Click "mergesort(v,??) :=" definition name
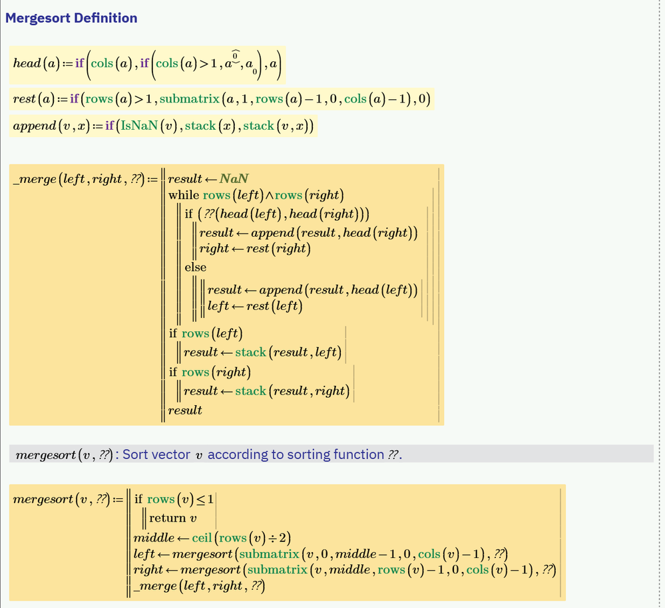This screenshot has width=665, height=608. tap(68, 500)
